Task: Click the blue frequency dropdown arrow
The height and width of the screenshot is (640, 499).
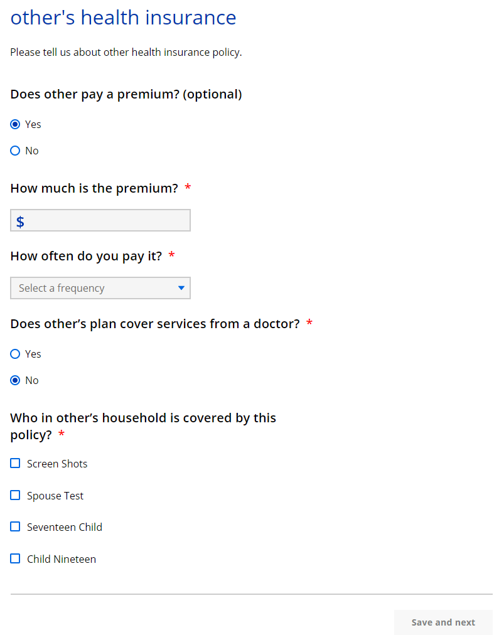Action: (181, 288)
